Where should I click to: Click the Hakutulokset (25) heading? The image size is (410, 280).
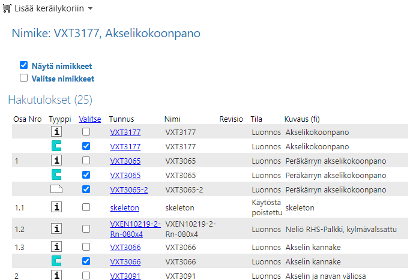point(50,100)
